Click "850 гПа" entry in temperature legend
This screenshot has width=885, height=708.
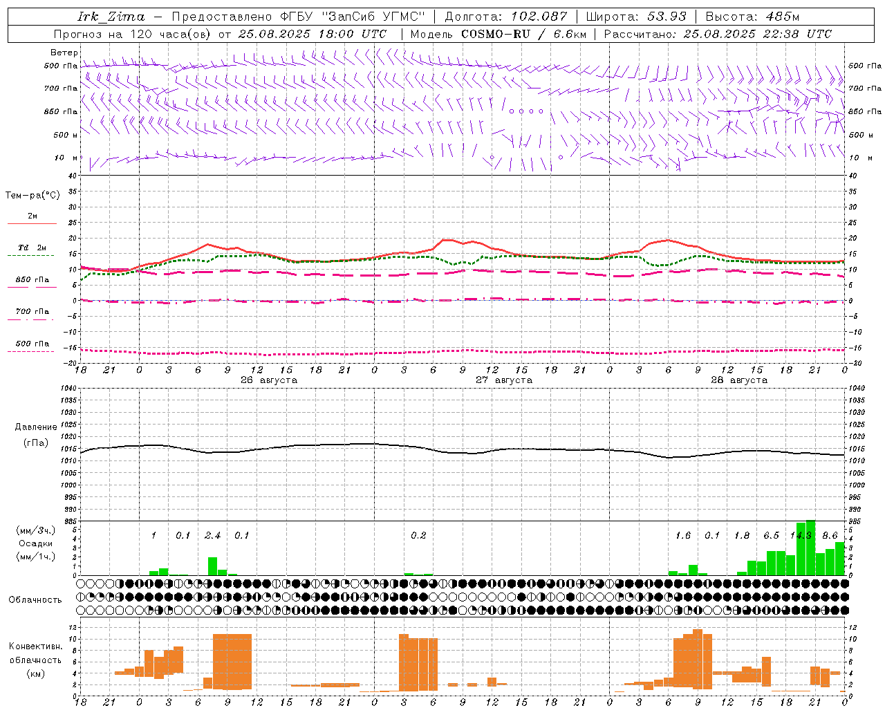[x=32, y=280]
